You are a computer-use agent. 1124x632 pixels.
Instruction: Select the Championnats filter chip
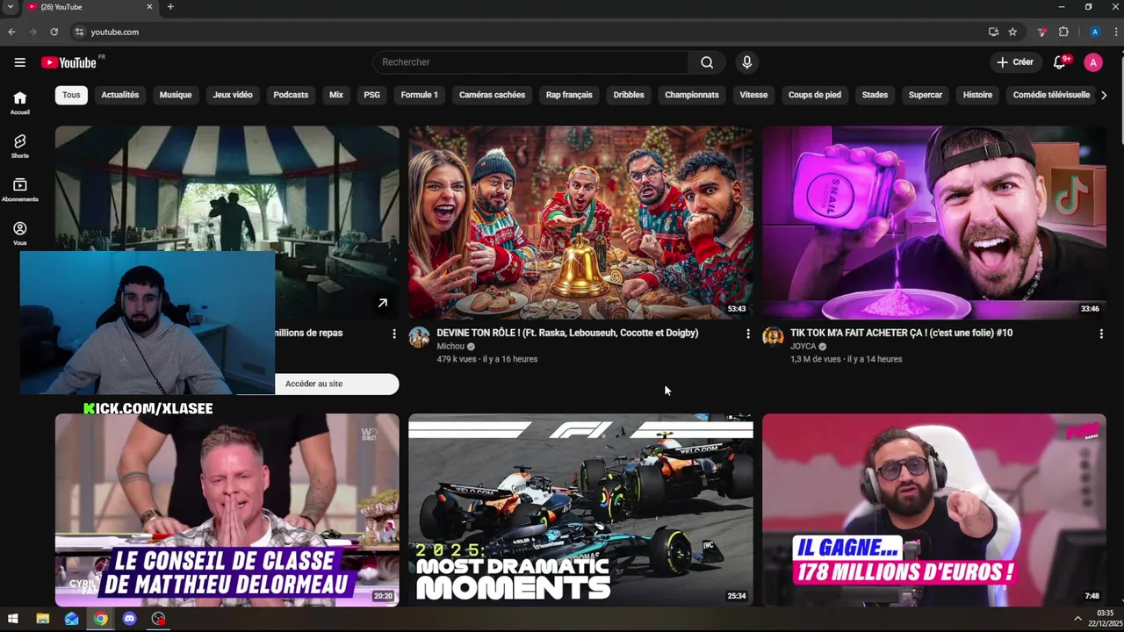[x=692, y=95]
